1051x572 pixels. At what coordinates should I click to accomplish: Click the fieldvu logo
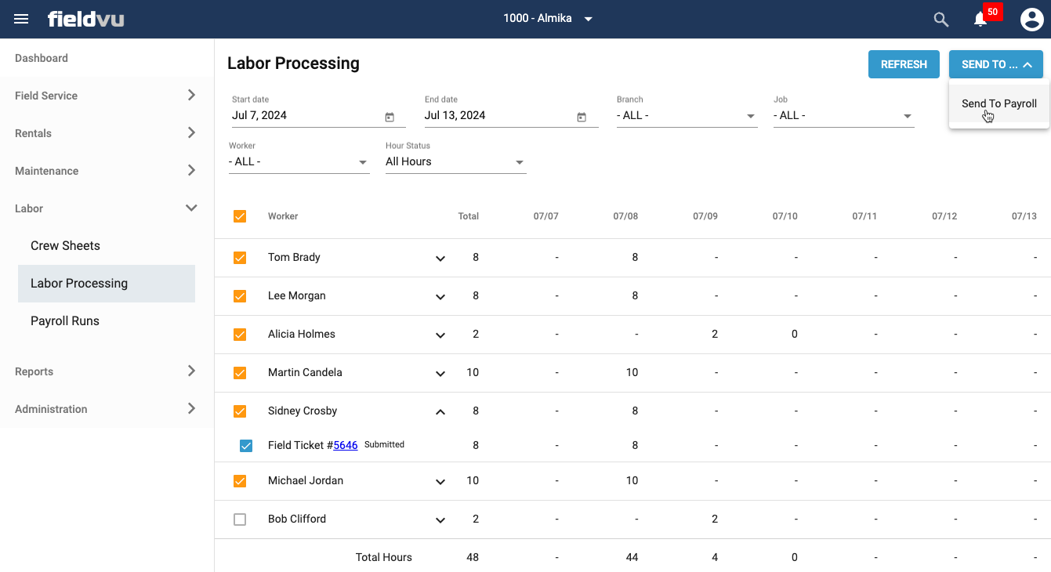point(85,19)
